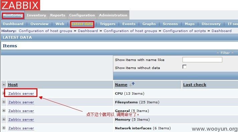
Task: Open second Configuration of host groups history link
Action: 130,31
